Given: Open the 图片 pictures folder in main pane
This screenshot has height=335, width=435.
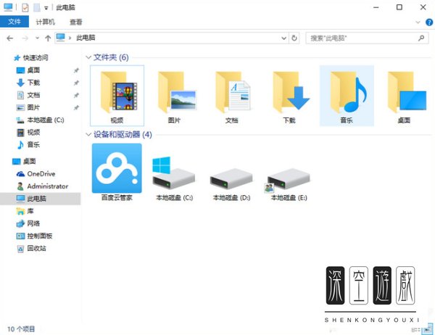Looking at the screenshot, I should click(x=175, y=96).
